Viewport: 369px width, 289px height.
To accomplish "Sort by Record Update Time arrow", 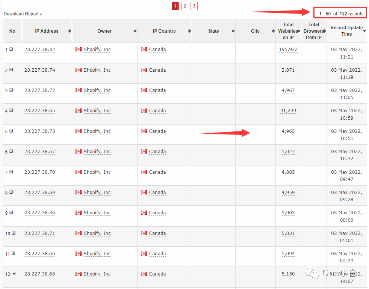I will point(364,31).
